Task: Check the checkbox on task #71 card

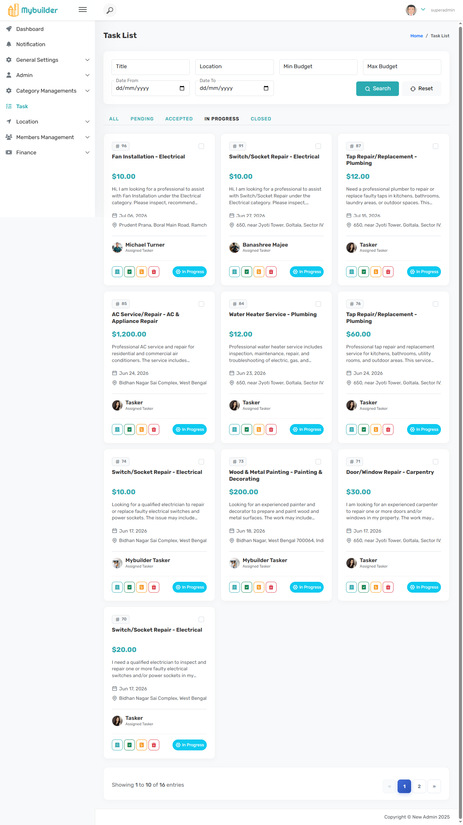Action: (x=436, y=462)
